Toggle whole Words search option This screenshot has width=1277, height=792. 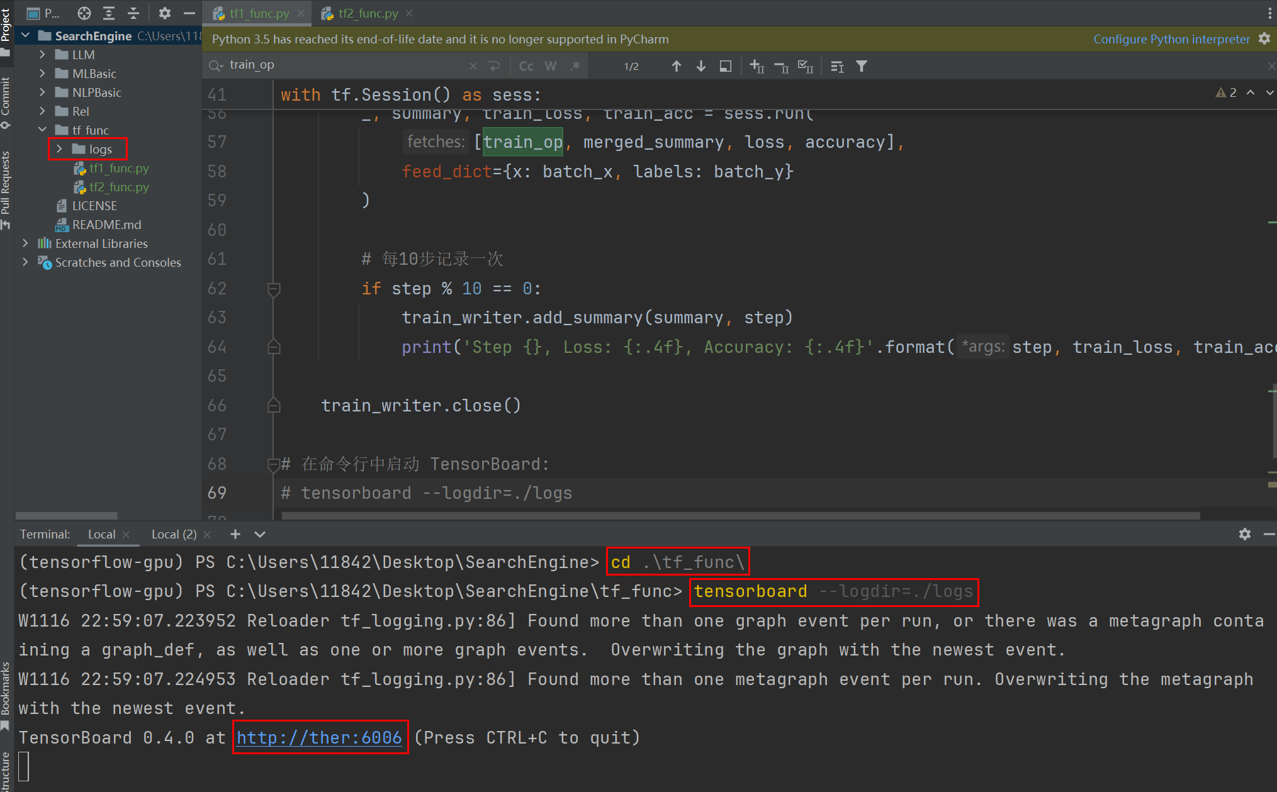pyautogui.click(x=551, y=66)
